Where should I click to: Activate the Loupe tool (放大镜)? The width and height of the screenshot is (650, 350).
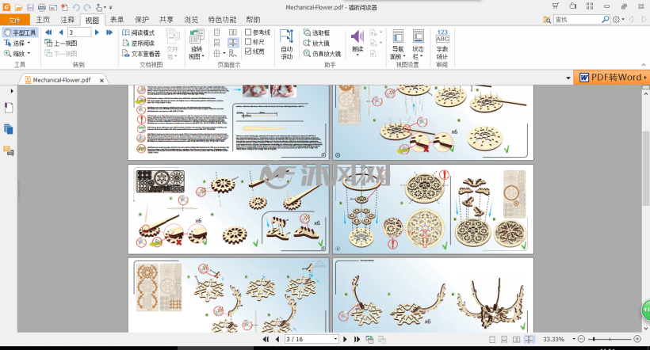(317, 43)
